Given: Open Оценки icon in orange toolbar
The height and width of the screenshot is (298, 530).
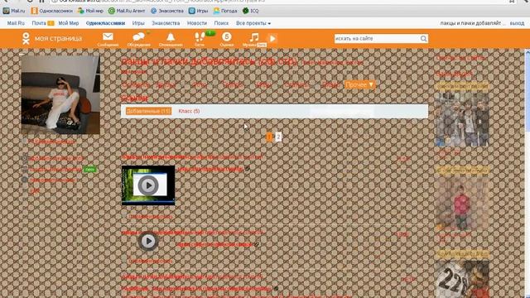Looking at the screenshot, I should pyautogui.click(x=226, y=36).
